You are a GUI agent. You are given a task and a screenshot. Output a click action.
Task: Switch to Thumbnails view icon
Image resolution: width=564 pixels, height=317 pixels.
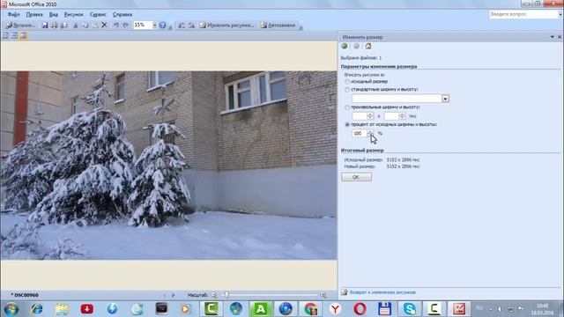tap(5, 35)
